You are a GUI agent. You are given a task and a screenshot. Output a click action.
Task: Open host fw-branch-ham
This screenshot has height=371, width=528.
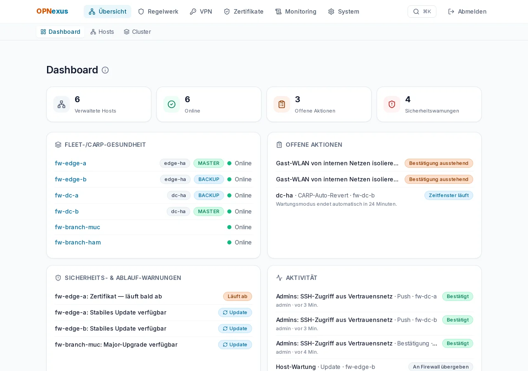(x=78, y=242)
